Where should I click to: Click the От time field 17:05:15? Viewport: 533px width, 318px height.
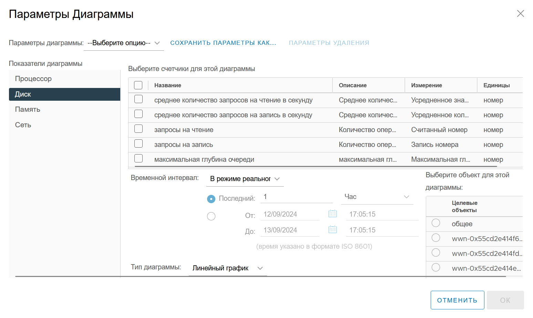(382, 214)
